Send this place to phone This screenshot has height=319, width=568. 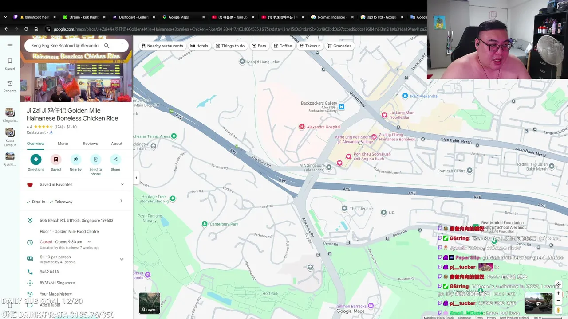pyautogui.click(x=95, y=164)
